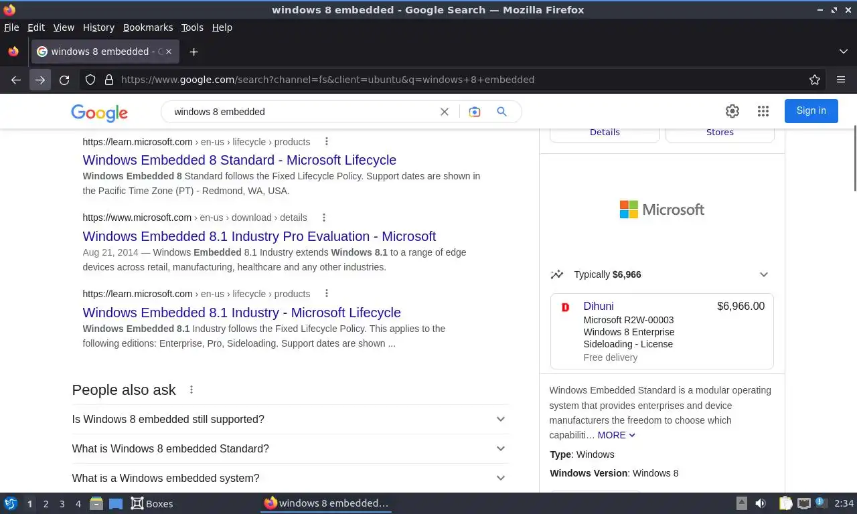Click the 2:34 clock in tray
Screen dimensions: 857x514
click(x=844, y=503)
